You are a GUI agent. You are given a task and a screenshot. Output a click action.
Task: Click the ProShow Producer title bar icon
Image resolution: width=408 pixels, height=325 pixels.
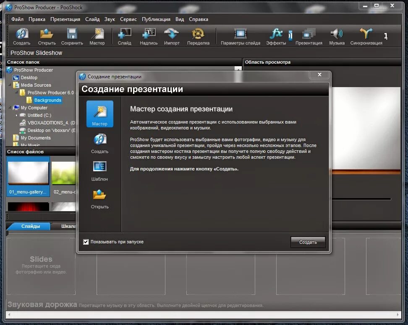point(9,7)
